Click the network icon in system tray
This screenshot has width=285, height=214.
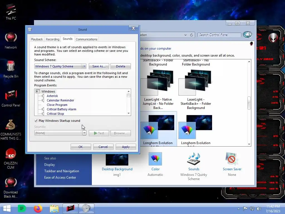252,209
